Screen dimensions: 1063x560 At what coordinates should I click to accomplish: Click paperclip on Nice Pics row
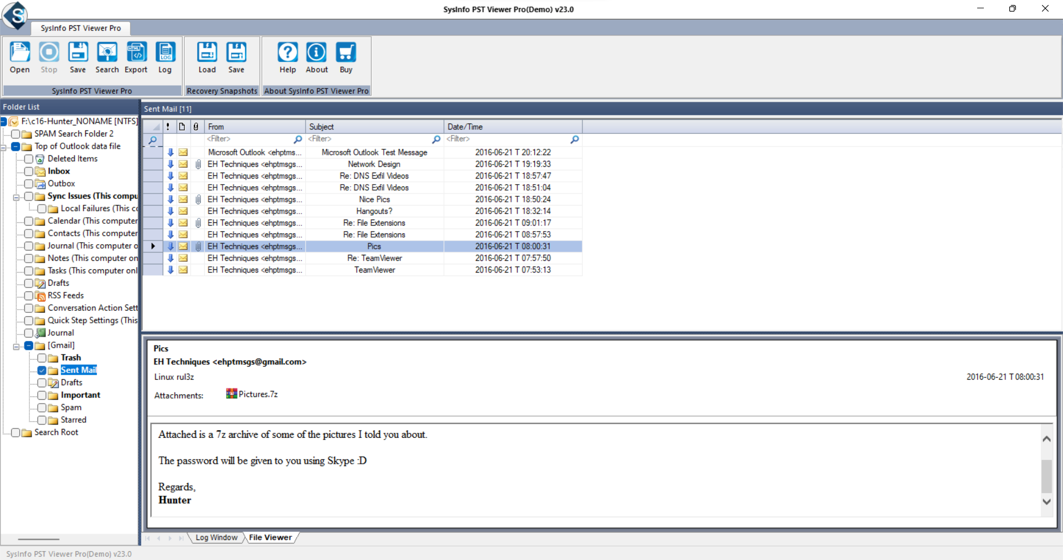coord(198,200)
